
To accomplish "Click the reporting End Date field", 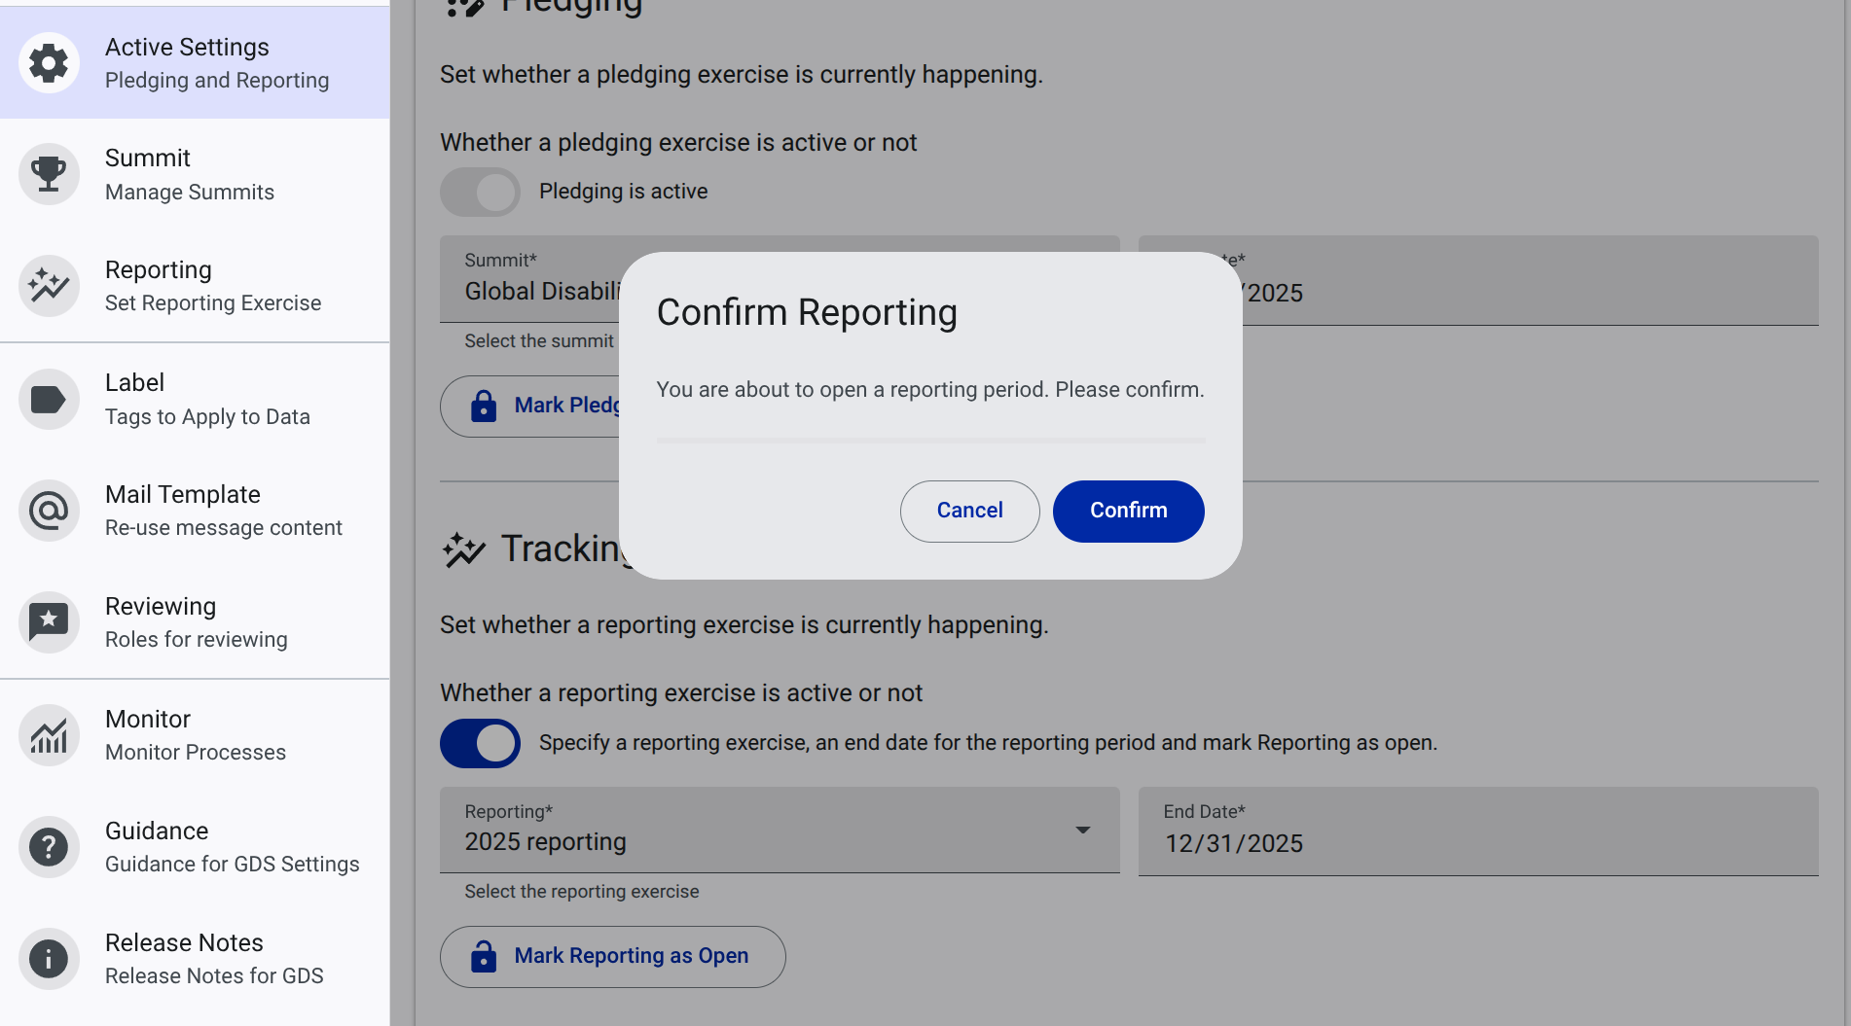I will pos(1478,831).
